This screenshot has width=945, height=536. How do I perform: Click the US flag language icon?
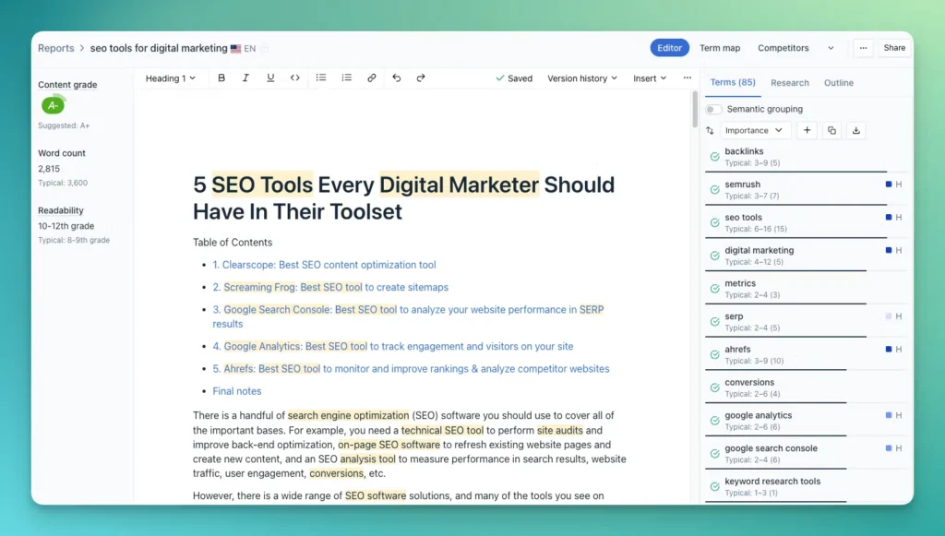tap(235, 49)
